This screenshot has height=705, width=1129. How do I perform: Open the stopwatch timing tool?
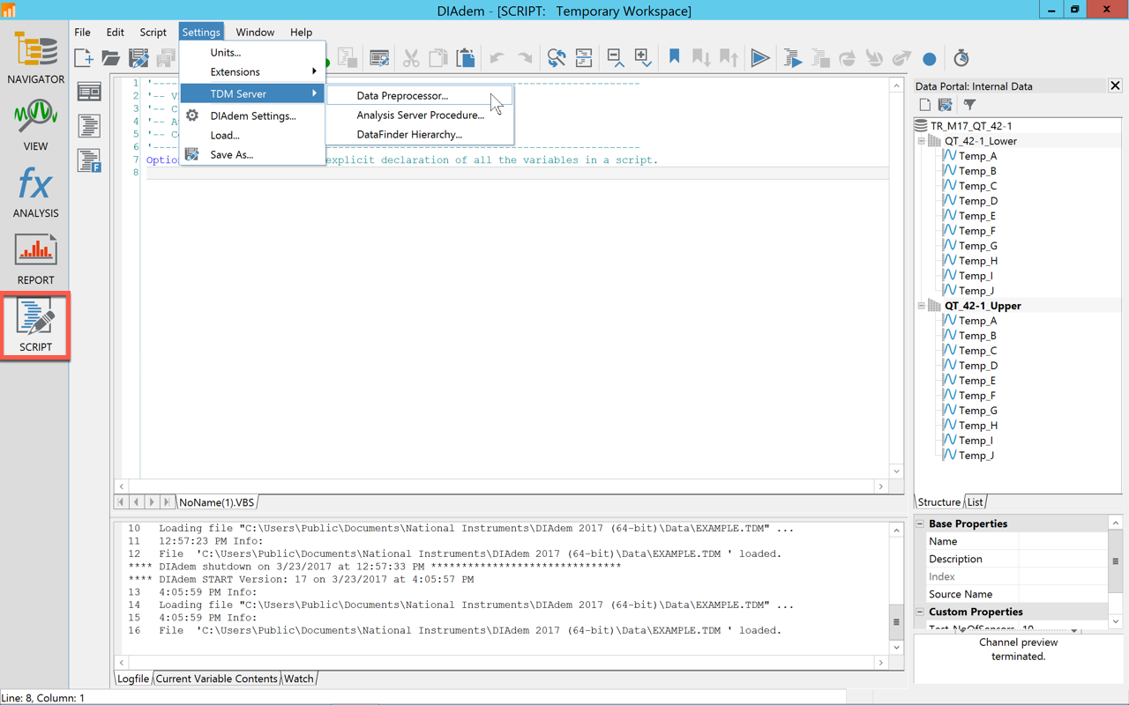961,57
